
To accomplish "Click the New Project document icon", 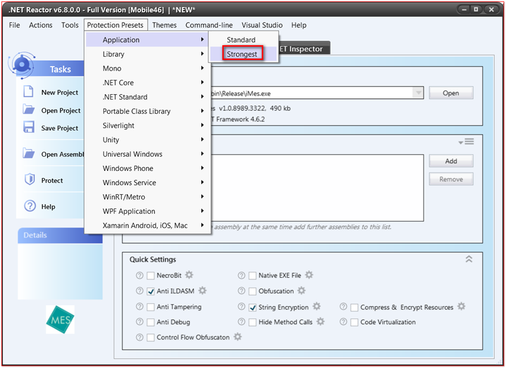I will click(29, 92).
